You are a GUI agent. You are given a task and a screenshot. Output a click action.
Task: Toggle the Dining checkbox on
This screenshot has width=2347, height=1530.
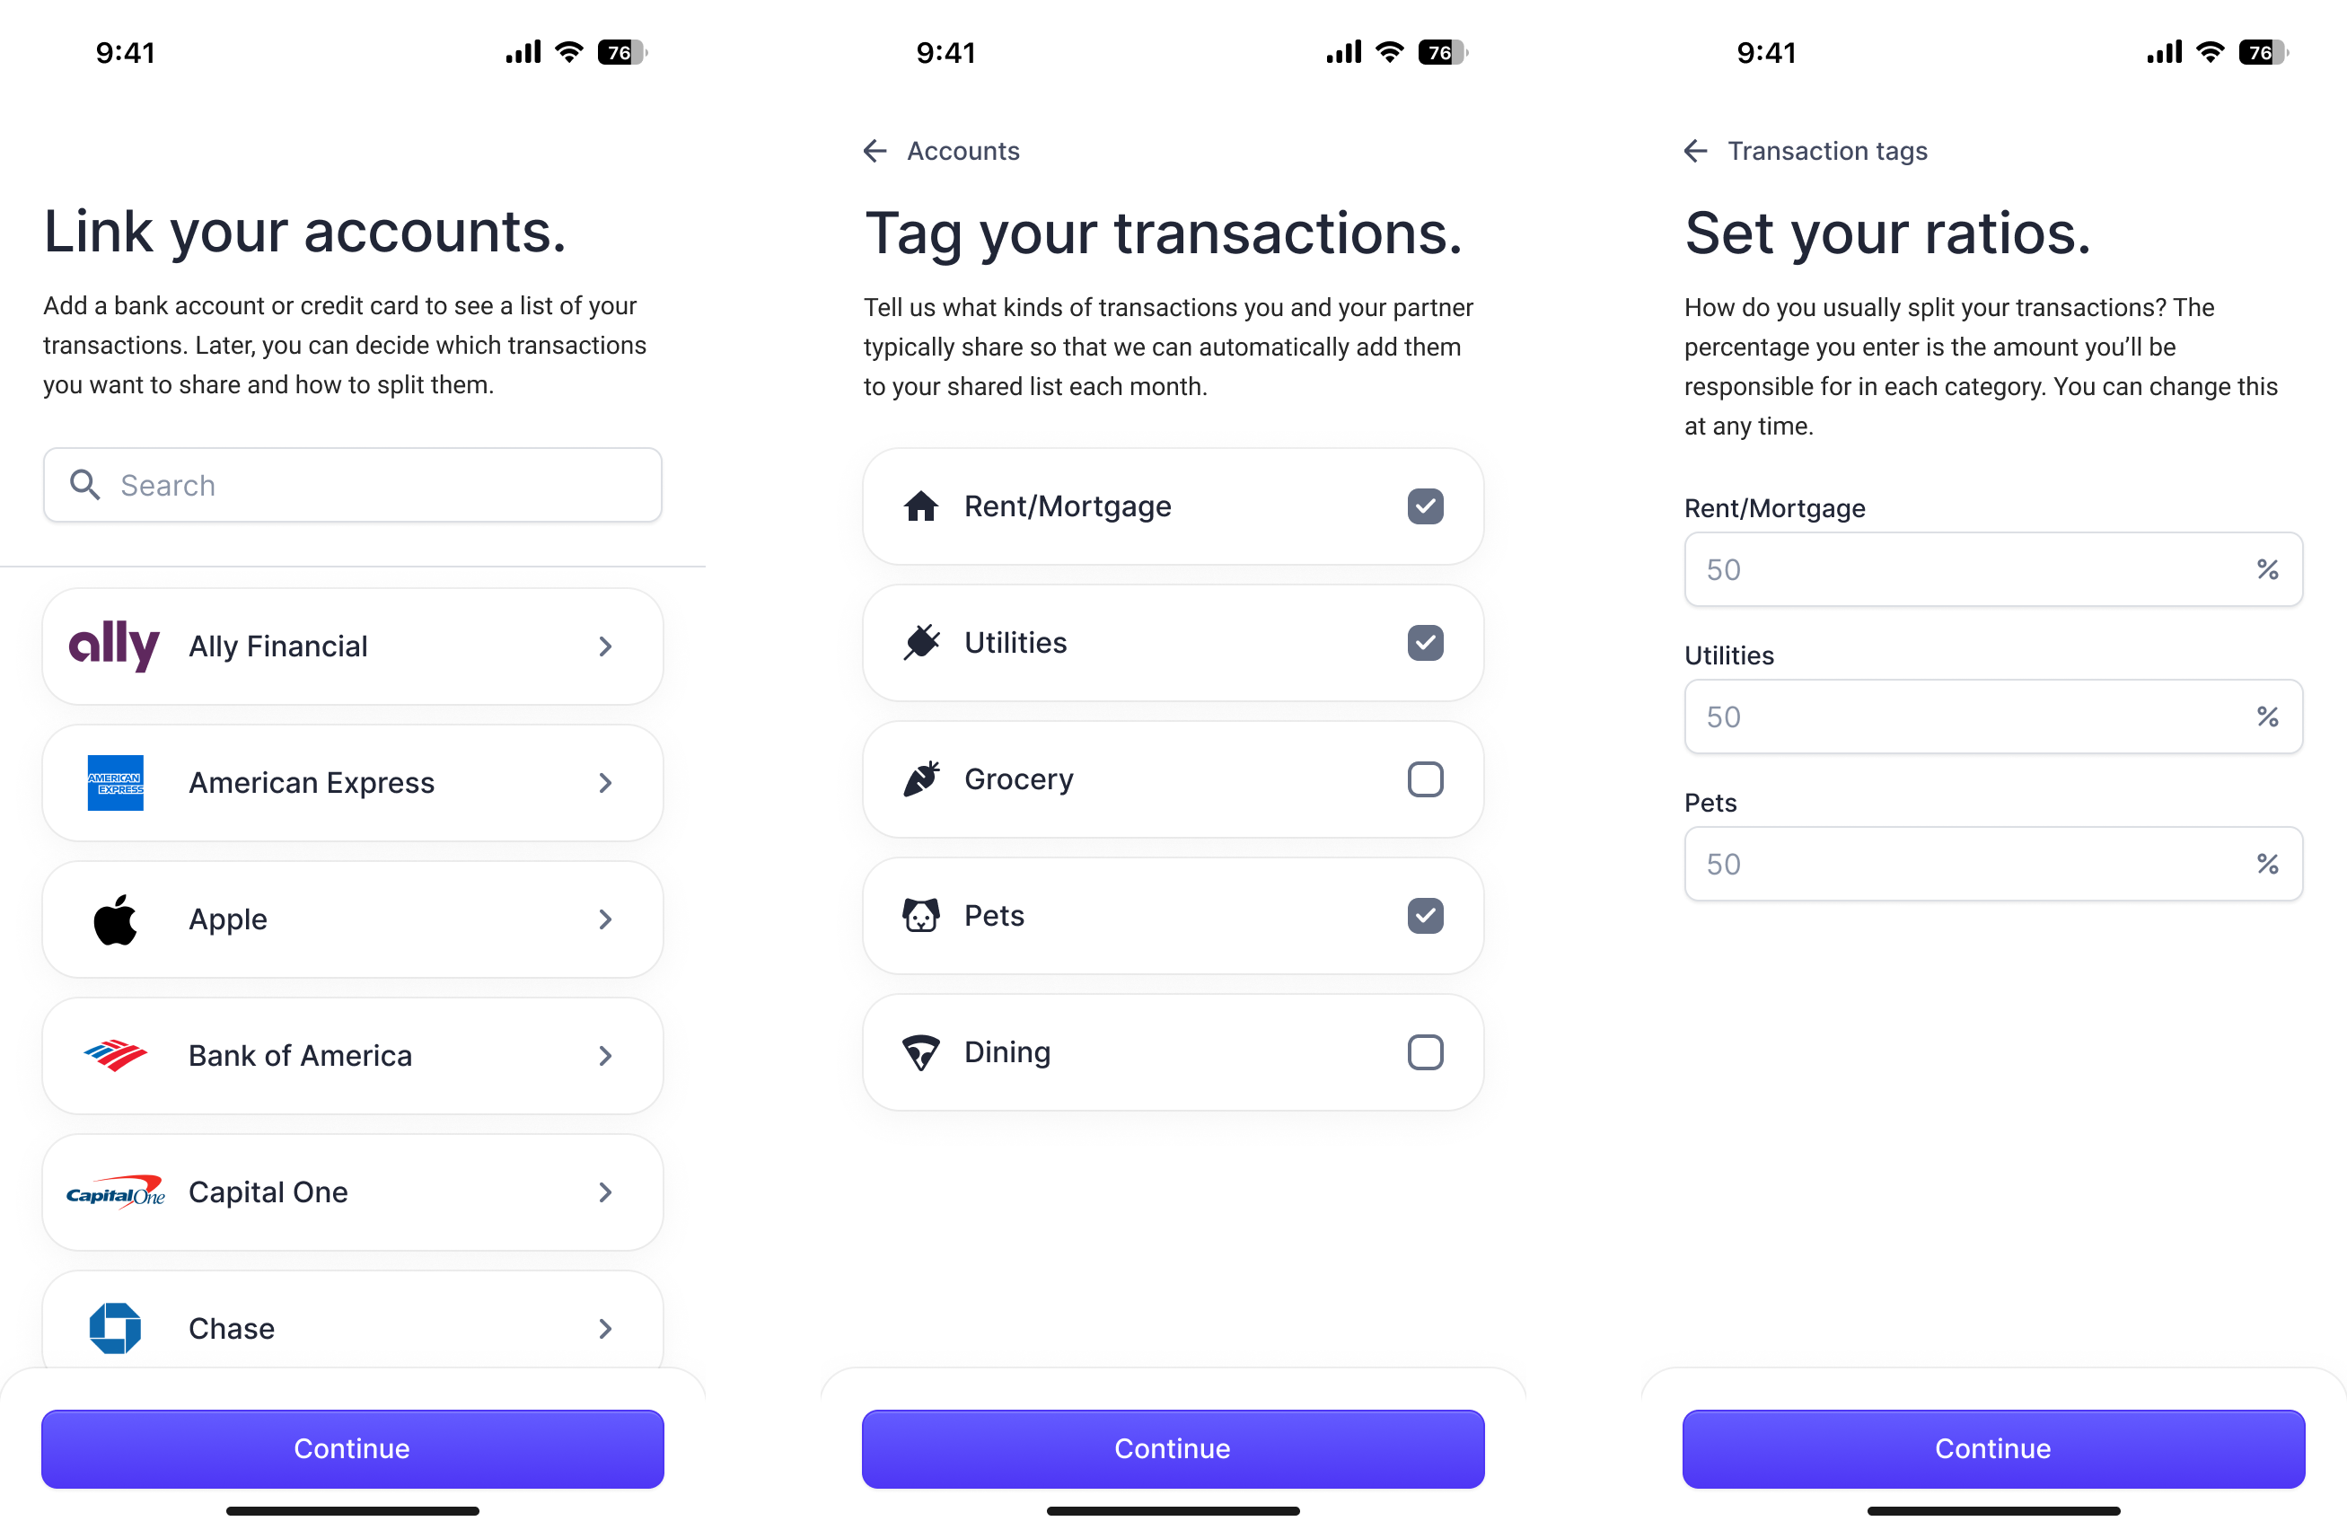point(1425,1051)
